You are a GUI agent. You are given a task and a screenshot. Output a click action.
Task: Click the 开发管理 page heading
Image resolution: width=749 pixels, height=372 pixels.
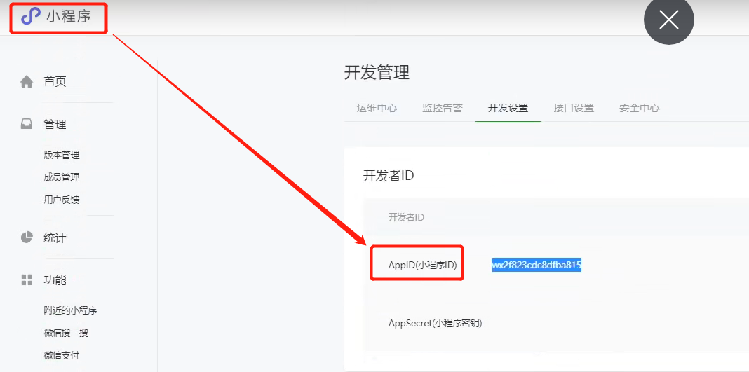tap(377, 73)
